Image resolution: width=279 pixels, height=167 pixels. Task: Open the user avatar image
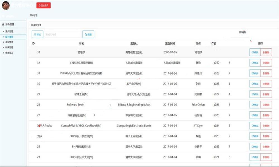coord(6,6)
